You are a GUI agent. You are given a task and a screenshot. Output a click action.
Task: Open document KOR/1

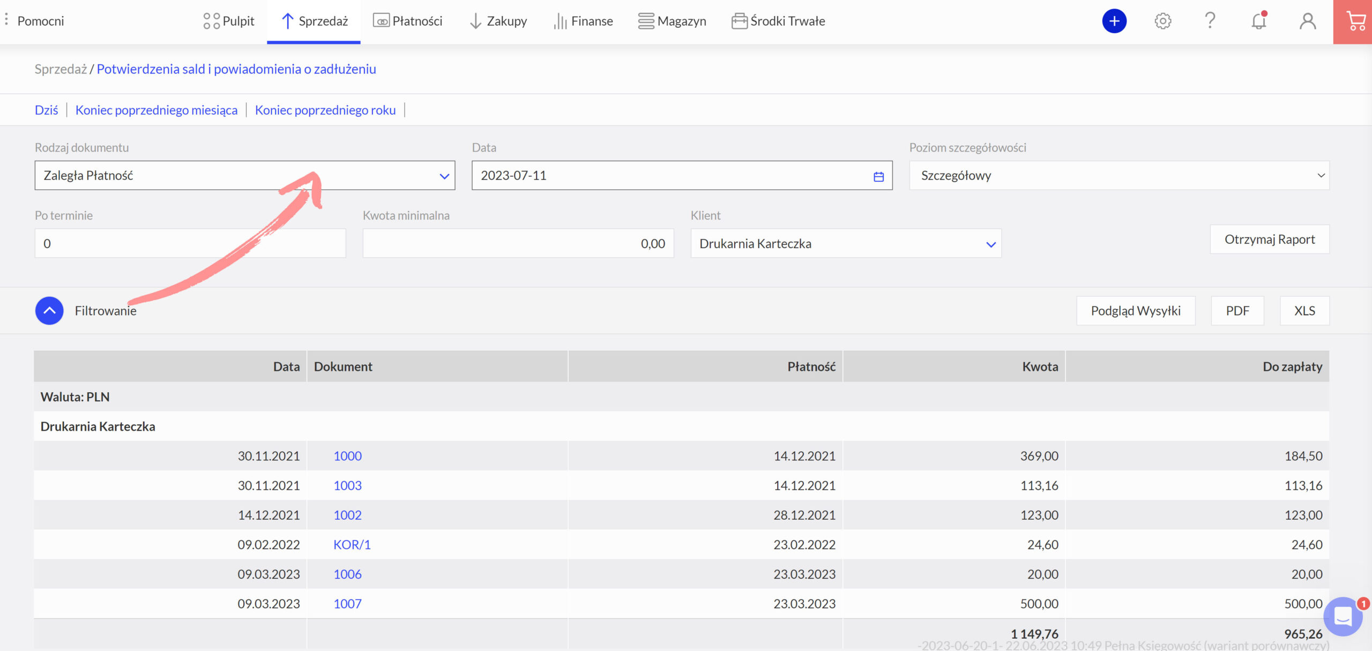pyautogui.click(x=352, y=544)
